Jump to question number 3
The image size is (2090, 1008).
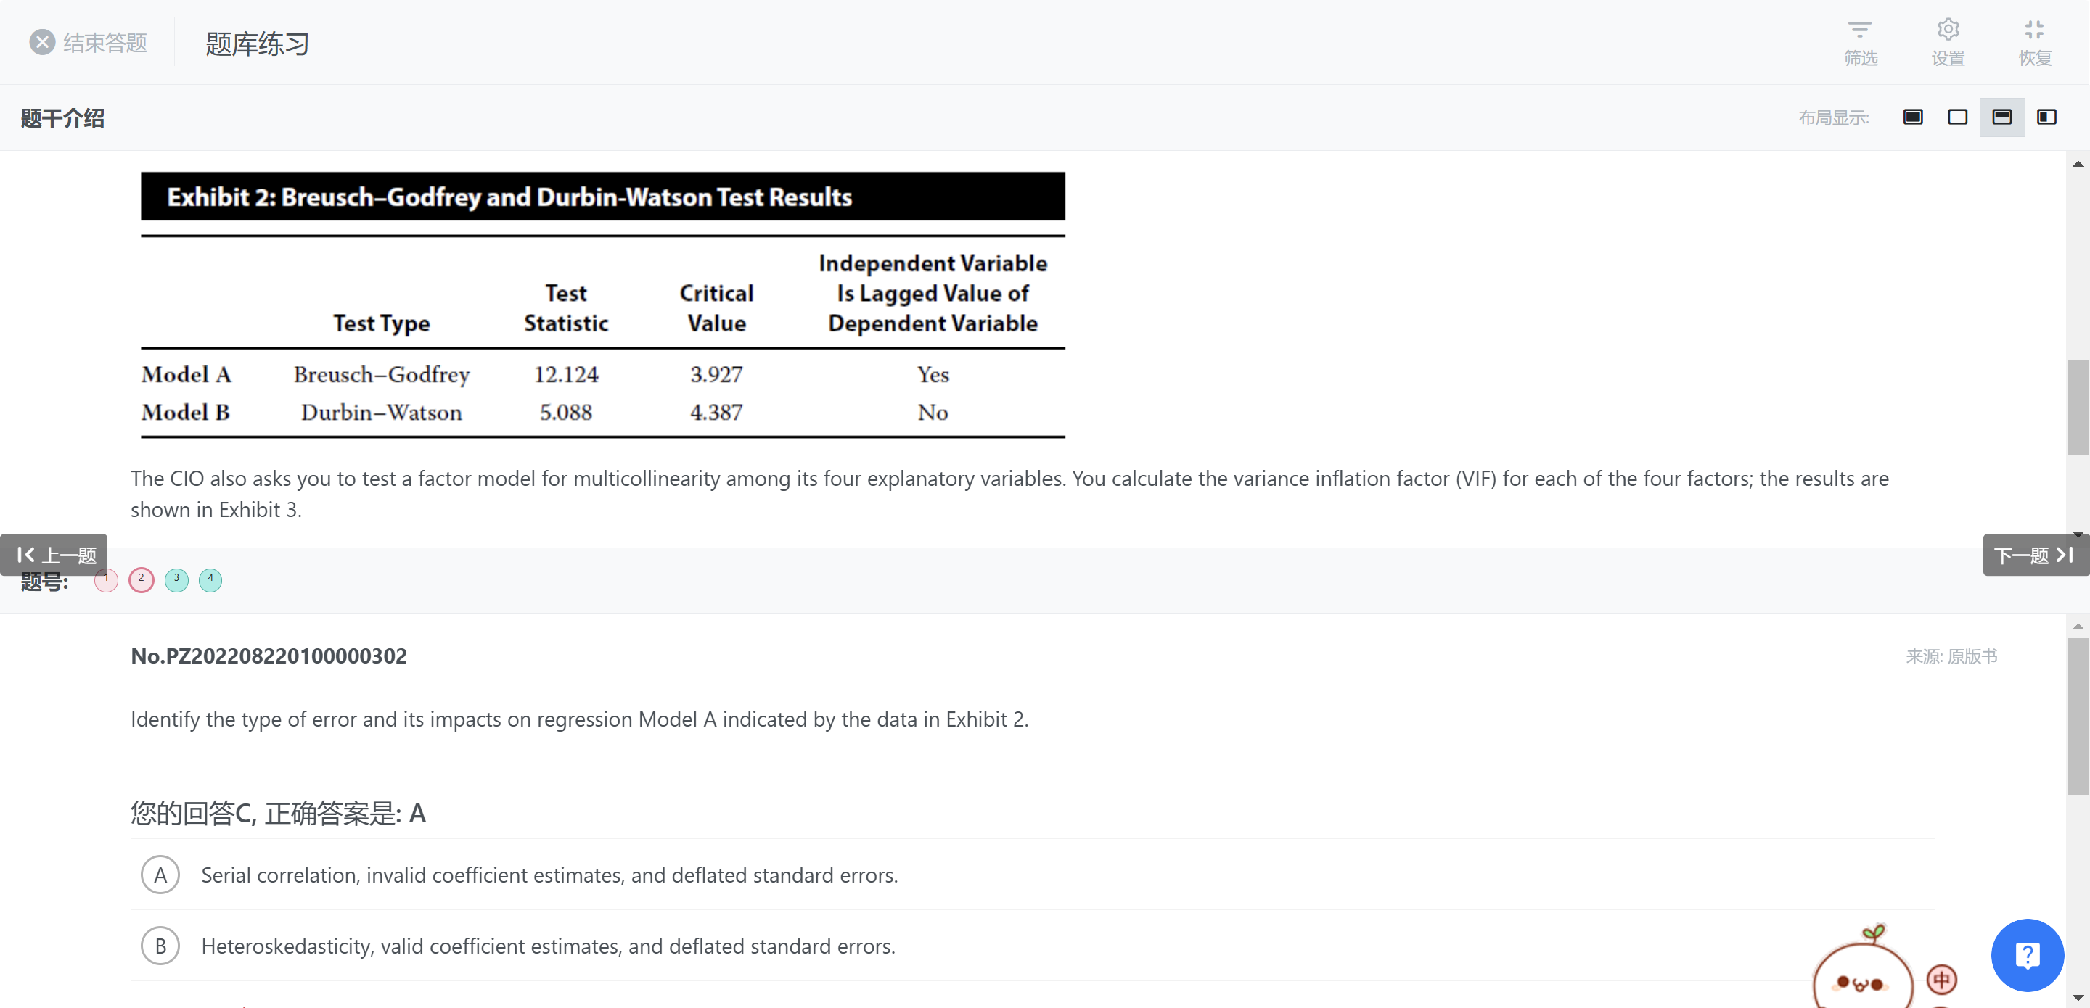click(x=176, y=580)
